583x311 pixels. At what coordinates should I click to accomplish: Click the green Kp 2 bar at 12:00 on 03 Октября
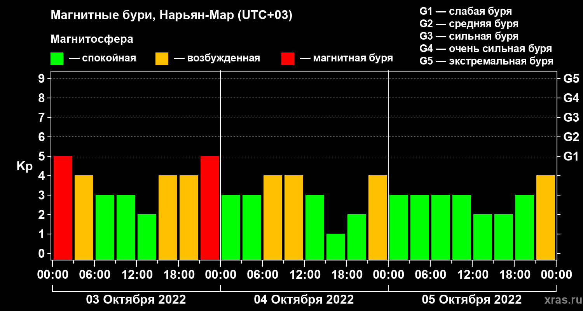tap(147, 237)
